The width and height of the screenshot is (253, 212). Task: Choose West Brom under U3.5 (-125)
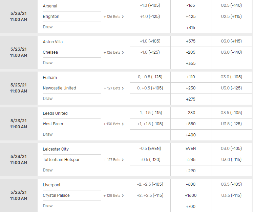click(x=231, y=124)
